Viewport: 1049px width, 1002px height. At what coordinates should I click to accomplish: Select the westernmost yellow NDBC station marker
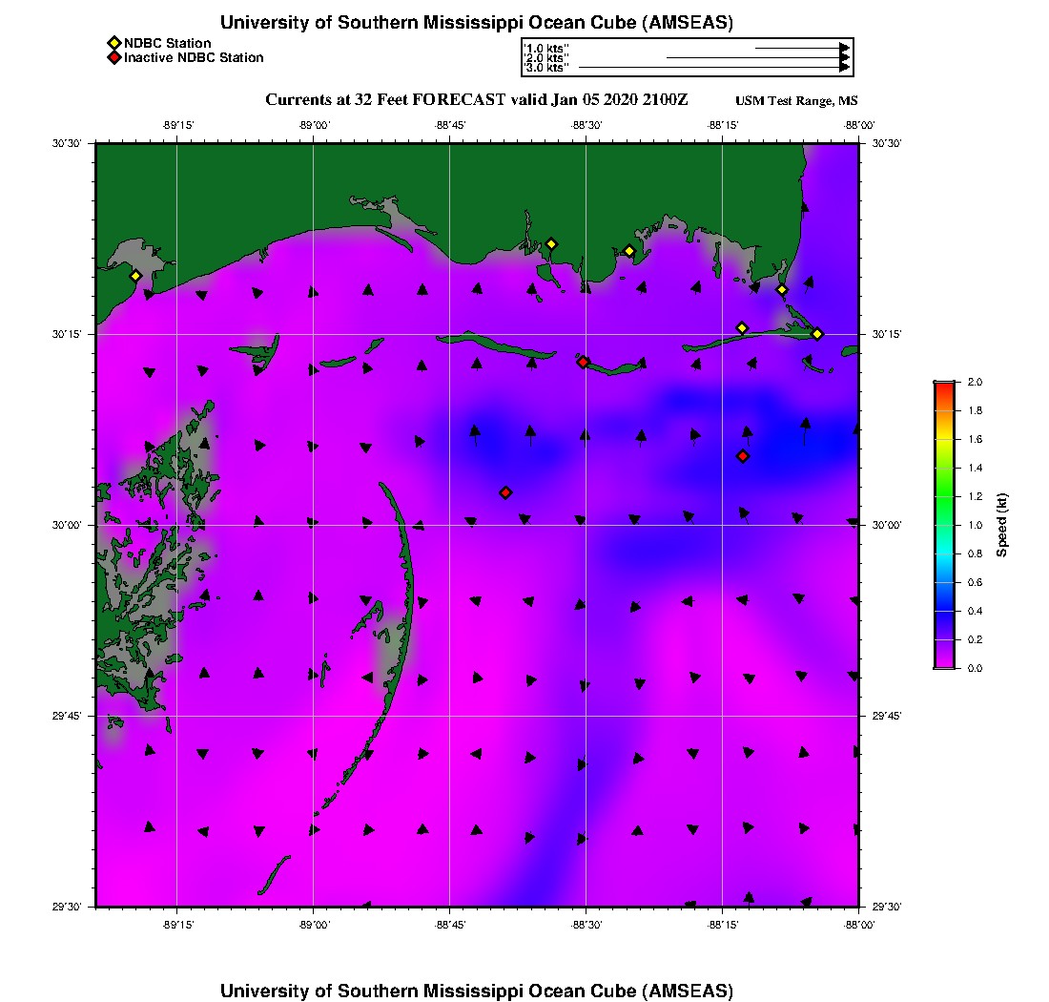[135, 276]
